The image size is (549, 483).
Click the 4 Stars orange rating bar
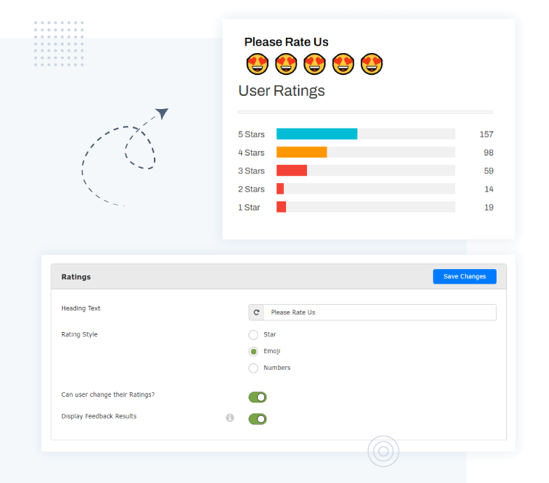point(301,152)
